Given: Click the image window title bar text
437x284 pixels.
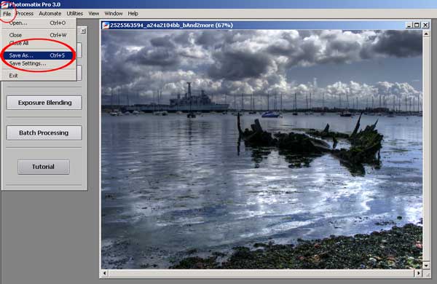Looking at the screenshot, I should [x=171, y=25].
